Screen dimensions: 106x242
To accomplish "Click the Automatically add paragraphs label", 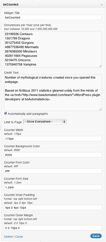I will coord(28,114).
